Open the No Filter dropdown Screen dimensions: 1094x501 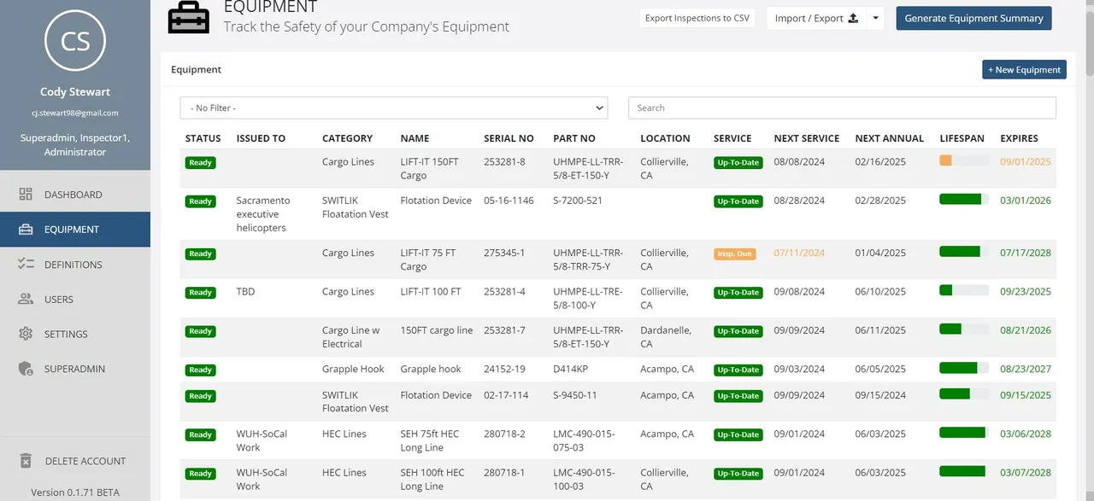(393, 108)
